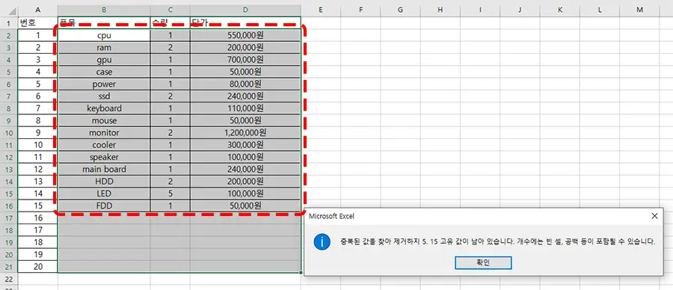This screenshot has width=673, height=290.
Task: Click the 300,000원 price cell
Action: pos(245,145)
